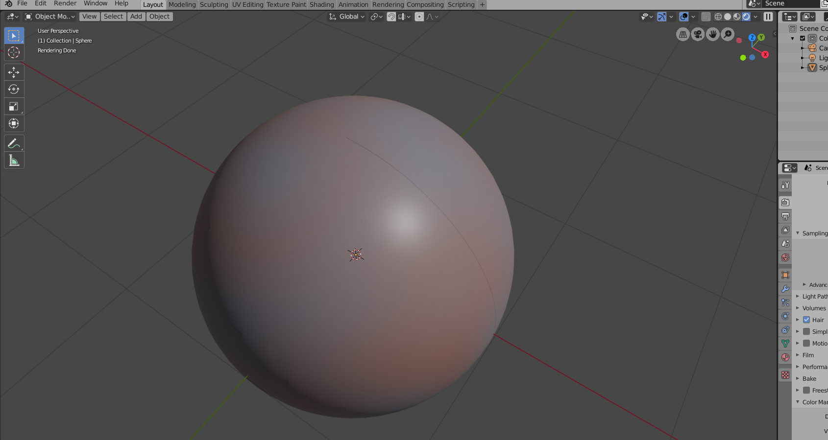Activate the 3D Cursor tool
Screen dimensions: 828x440
pos(14,53)
